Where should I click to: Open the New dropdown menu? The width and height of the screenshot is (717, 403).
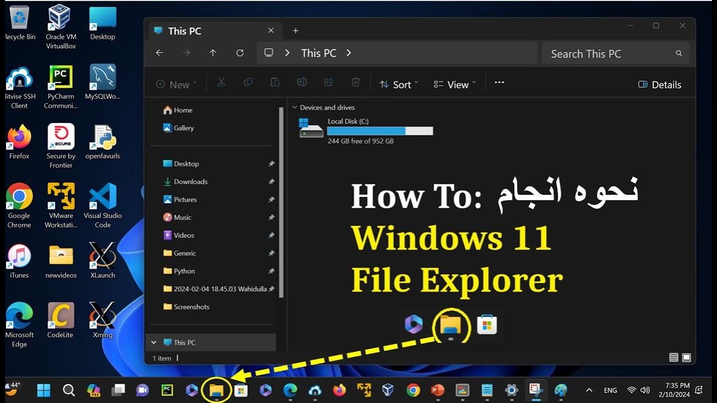point(176,85)
